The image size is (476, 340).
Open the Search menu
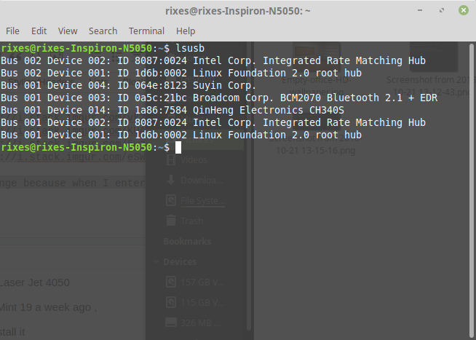103,31
